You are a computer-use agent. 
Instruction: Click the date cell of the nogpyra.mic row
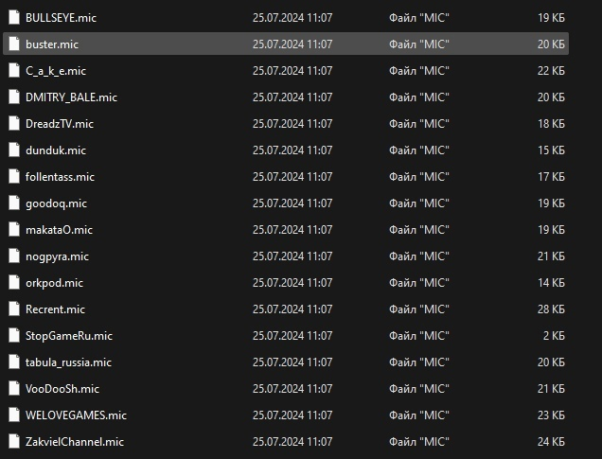pyautogui.click(x=292, y=256)
